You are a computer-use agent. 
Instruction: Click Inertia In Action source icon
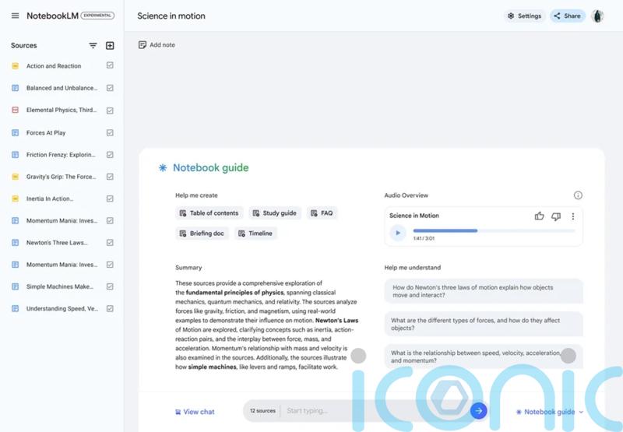click(x=15, y=198)
